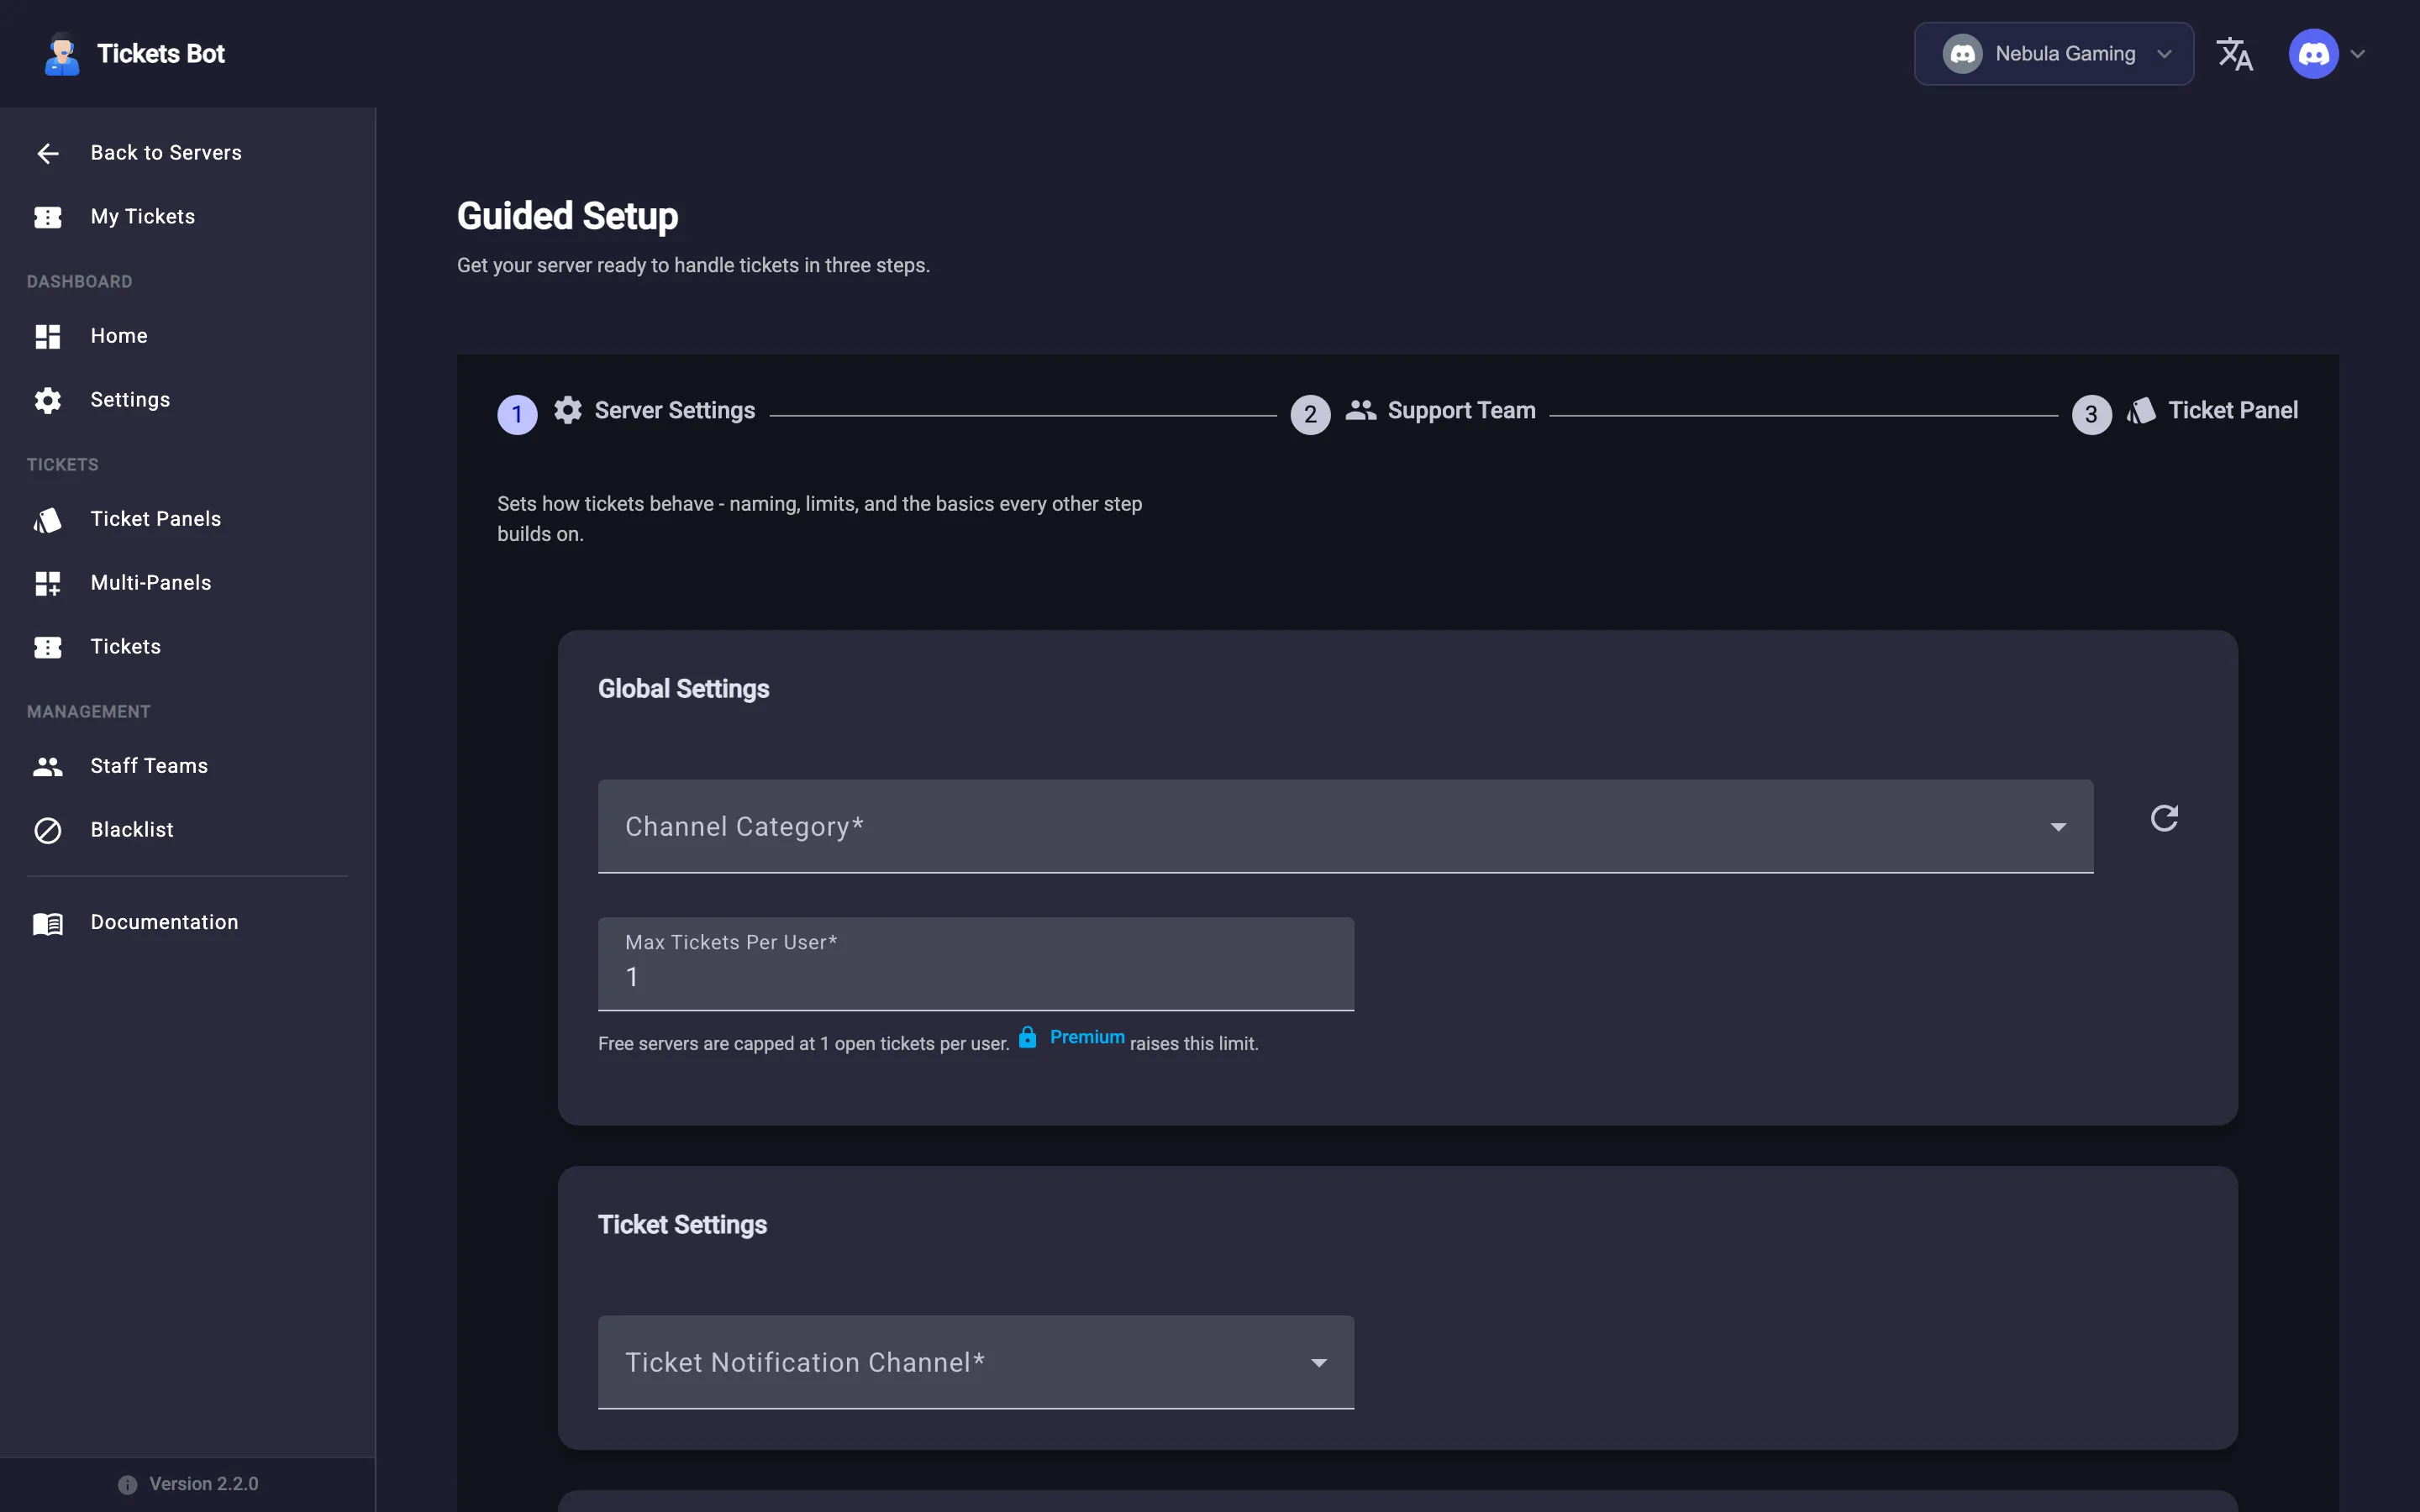Open the language translate icon

[x=2235, y=54]
